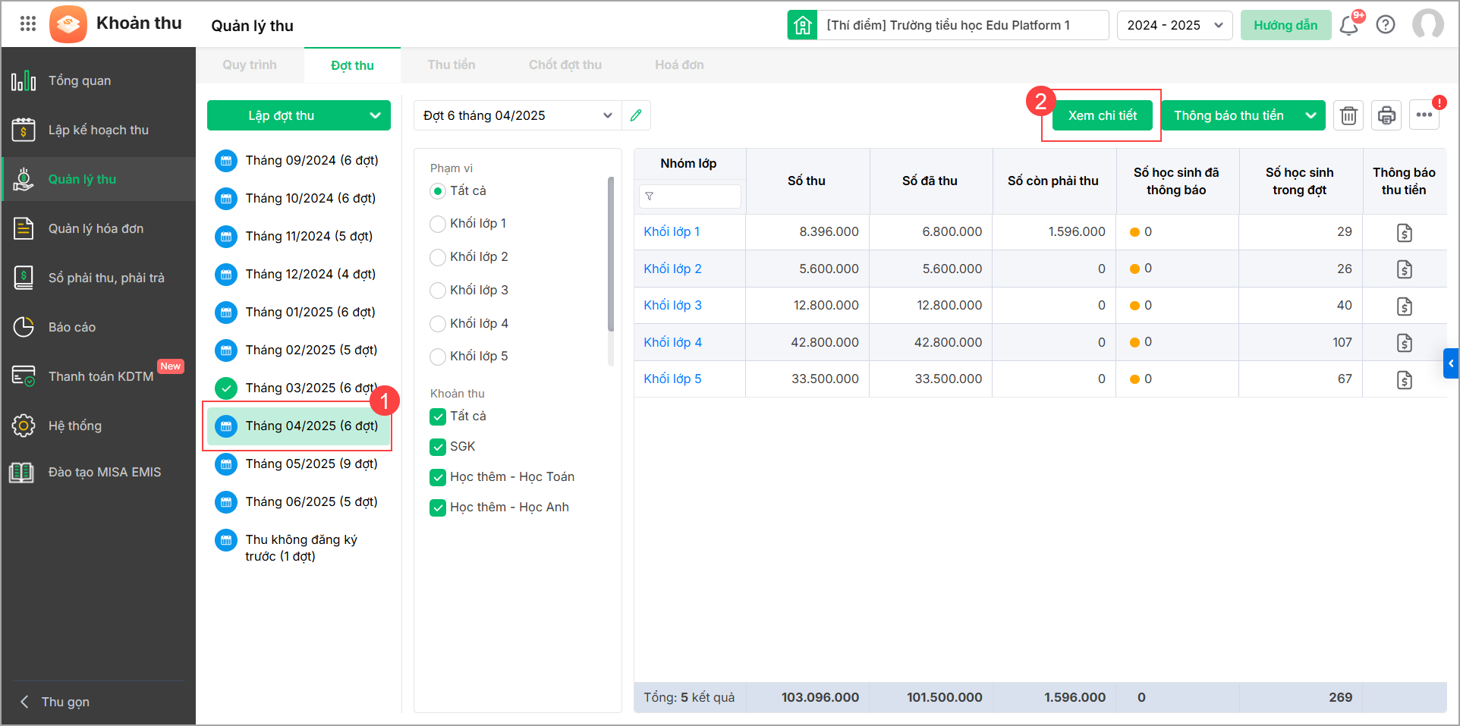Click the Xem chi tiết button
1460x726 pixels.
1103,115
